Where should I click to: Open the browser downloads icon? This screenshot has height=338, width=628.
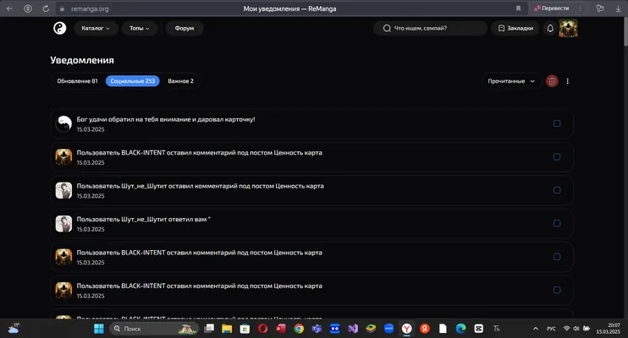(x=618, y=8)
